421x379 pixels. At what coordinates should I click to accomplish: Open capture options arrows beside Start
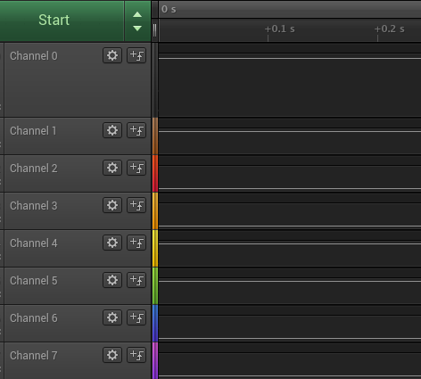click(x=137, y=21)
